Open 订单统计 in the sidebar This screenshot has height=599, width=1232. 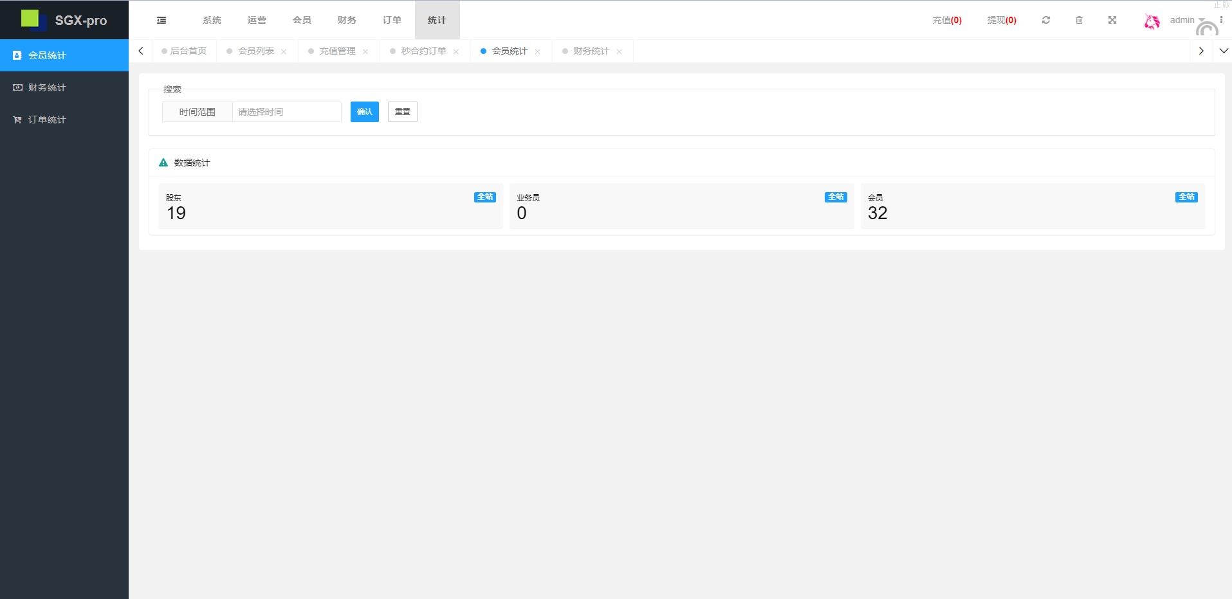click(47, 120)
